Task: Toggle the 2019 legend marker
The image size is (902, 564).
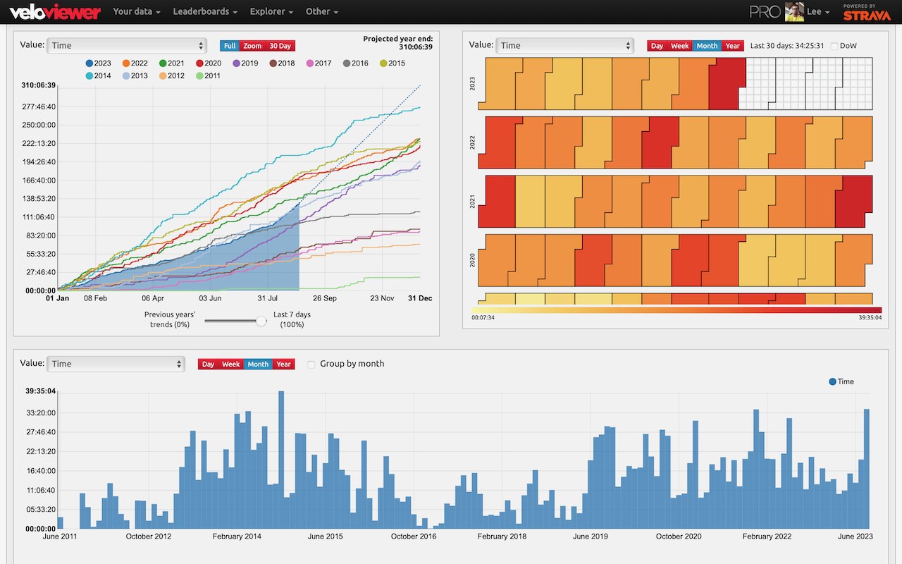Action: 236,63
